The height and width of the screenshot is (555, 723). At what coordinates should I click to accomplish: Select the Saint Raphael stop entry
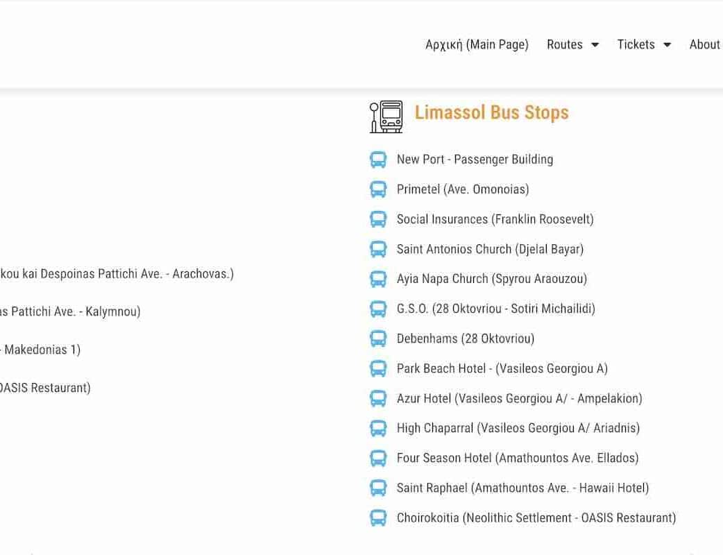(522, 488)
